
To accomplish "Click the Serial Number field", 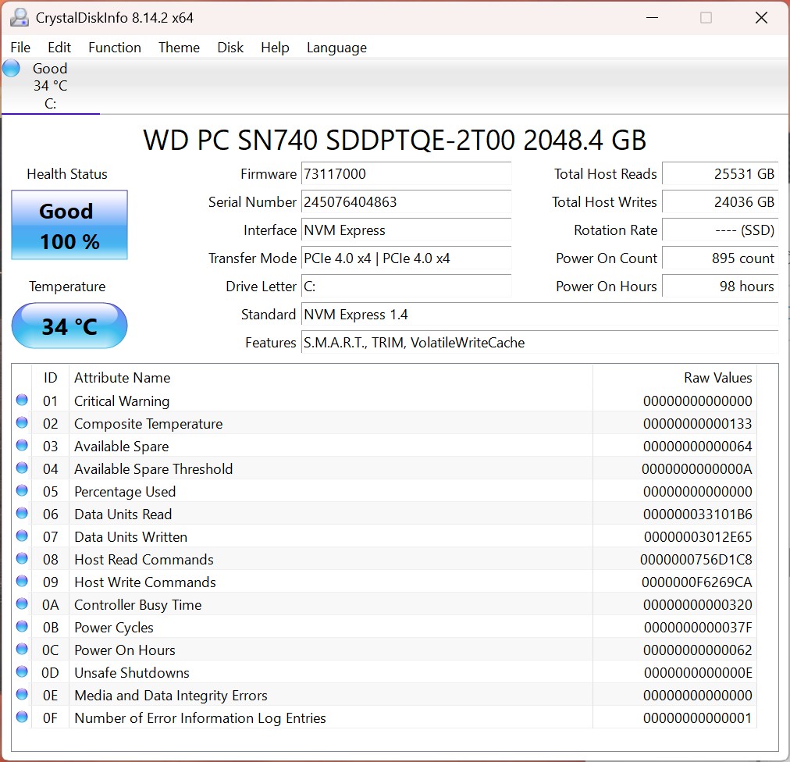I will click(x=406, y=202).
